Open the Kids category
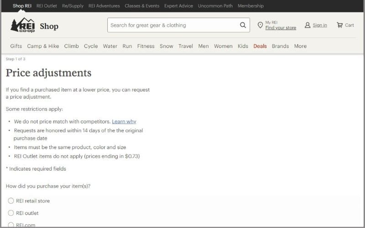This screenshot has height=228, width=365. pos(243,46)
